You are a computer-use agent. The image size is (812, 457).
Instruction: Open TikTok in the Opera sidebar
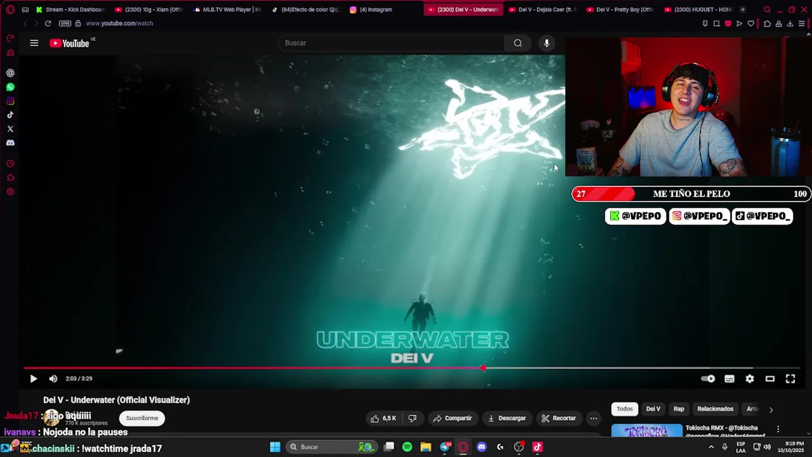click(10, 115)
